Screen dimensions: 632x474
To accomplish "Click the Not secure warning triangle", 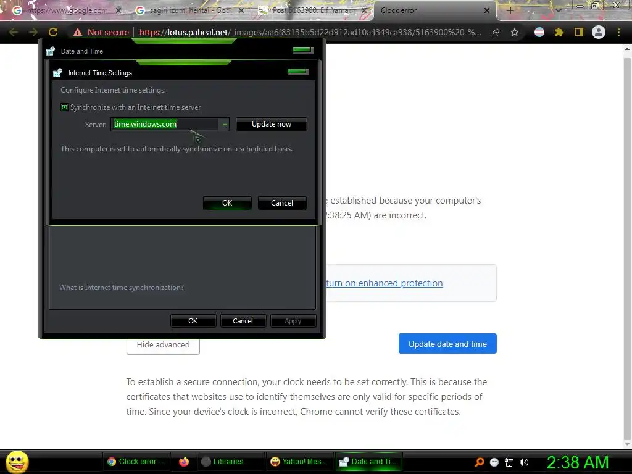I will [78, 32].
